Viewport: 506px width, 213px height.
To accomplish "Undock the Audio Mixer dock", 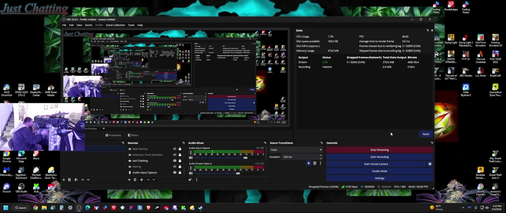I will 265,143.
